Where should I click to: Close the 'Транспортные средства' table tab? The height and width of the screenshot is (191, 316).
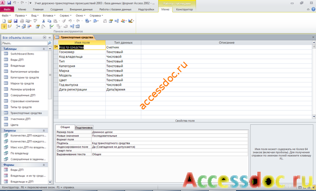click(x=313, y=37)
